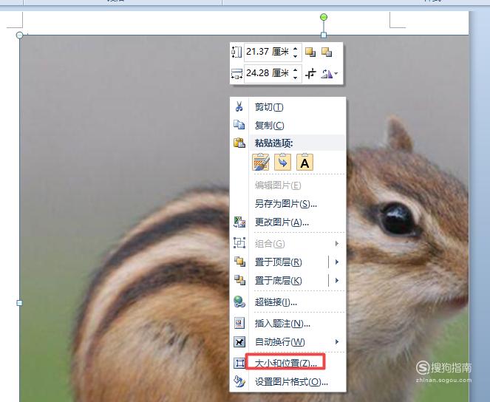Increase the 21.37 厘米 height value
490x402 pixels.
point(296,49)
